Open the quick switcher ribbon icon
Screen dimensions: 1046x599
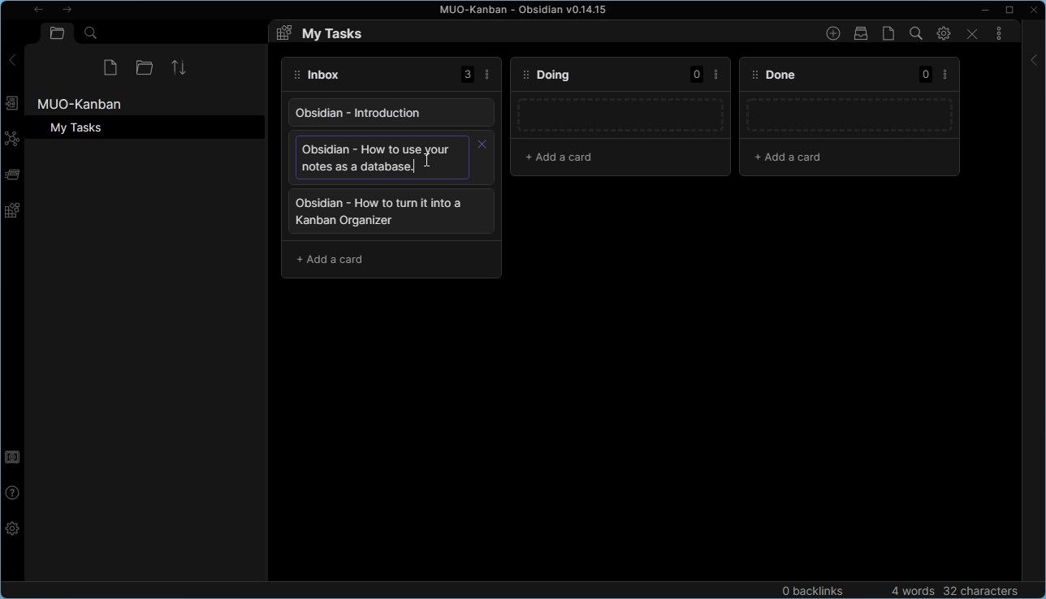click(12, 103)
